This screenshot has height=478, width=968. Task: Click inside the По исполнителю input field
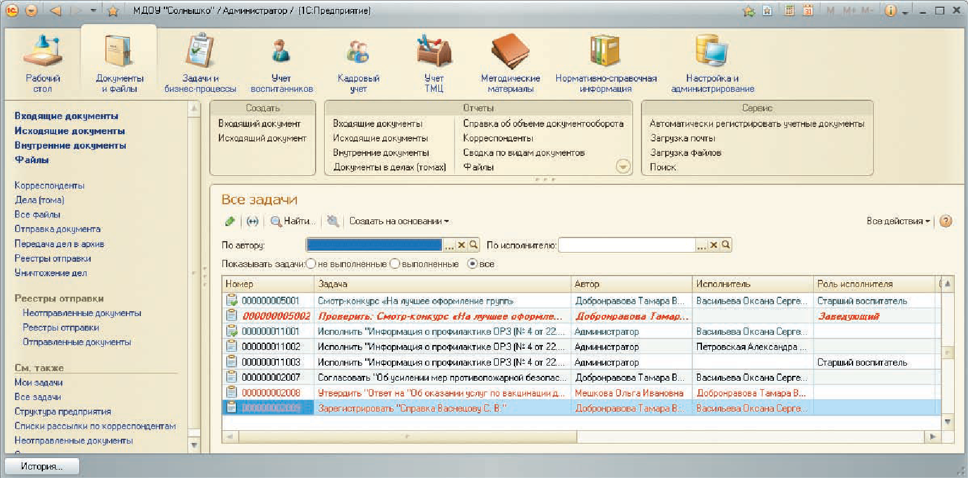coord(627,245)
